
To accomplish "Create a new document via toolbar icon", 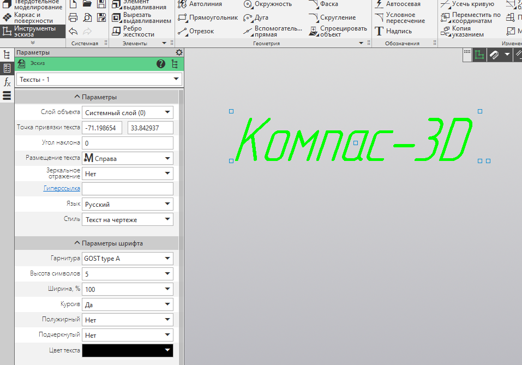I will point(73,4).
